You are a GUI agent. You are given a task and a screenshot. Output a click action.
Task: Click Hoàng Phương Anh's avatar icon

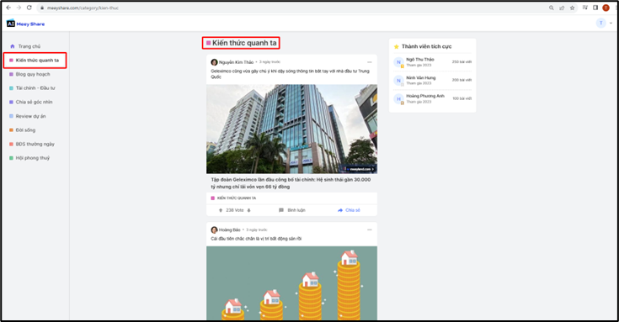[x=398, y=99]
